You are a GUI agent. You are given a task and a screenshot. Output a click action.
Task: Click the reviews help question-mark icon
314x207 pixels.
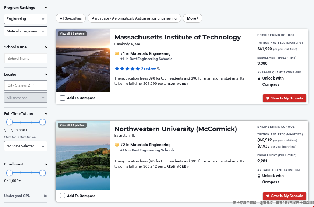coord(159,69)
